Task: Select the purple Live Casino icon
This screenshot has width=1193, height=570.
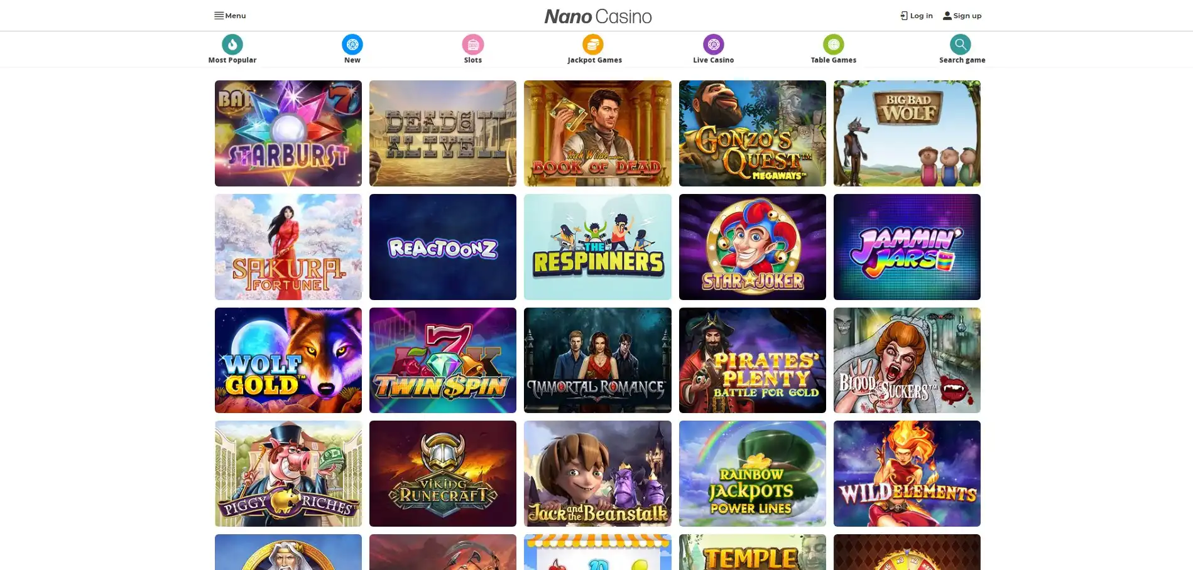Action: [714, 45]
